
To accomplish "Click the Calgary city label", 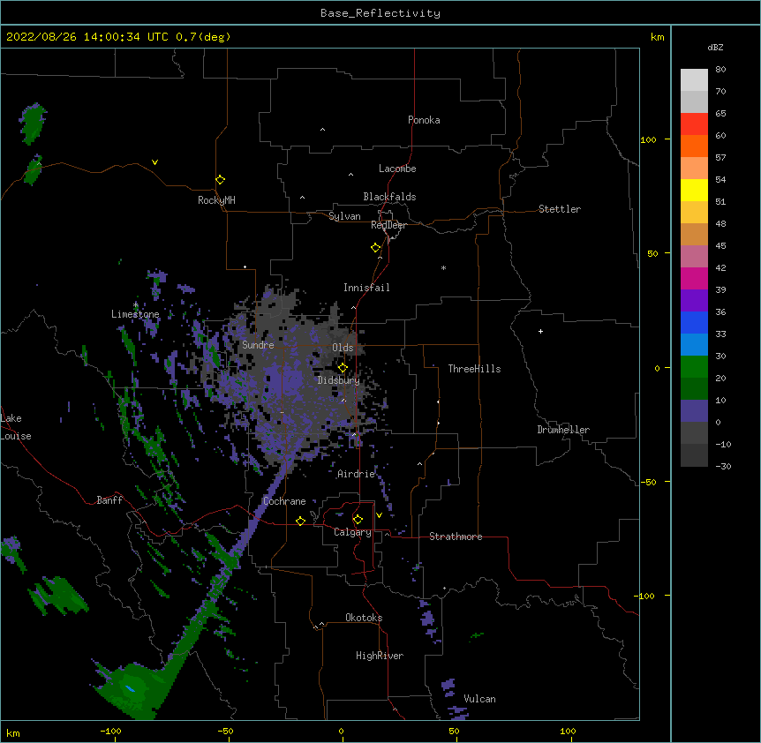I will coord(352,532).
